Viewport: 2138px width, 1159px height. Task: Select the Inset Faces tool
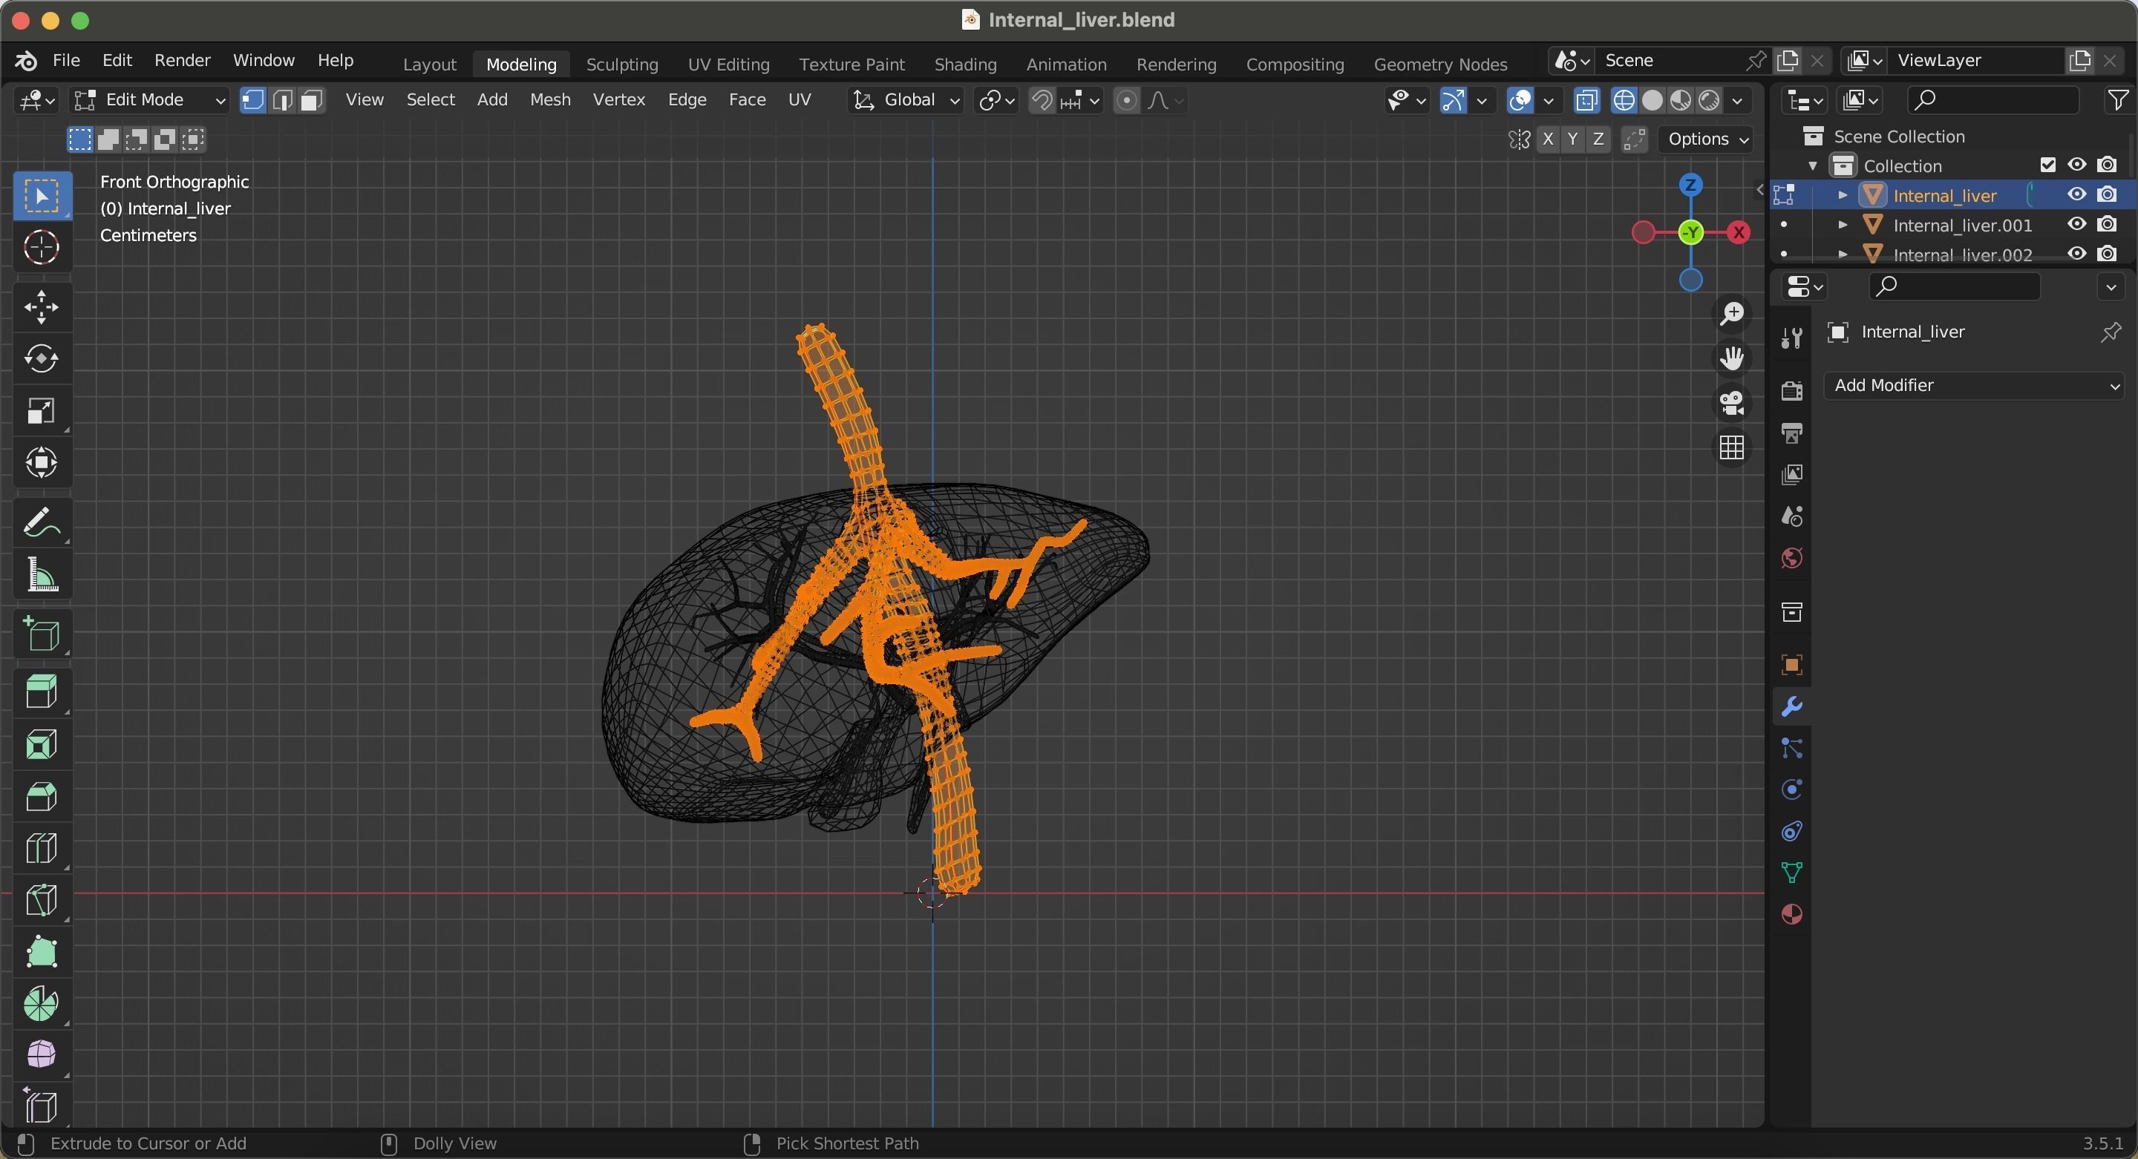pos(42,744)
